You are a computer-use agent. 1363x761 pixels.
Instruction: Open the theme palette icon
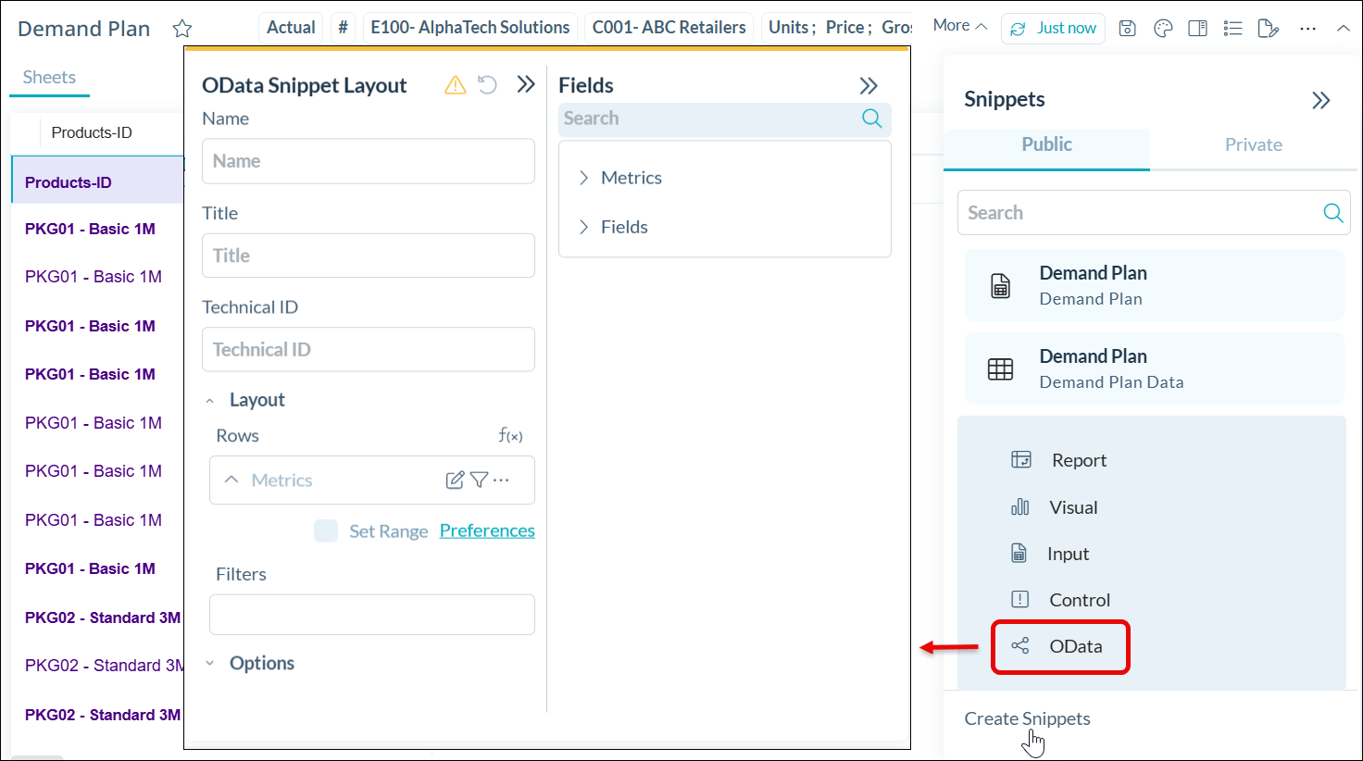(1163, 28)
